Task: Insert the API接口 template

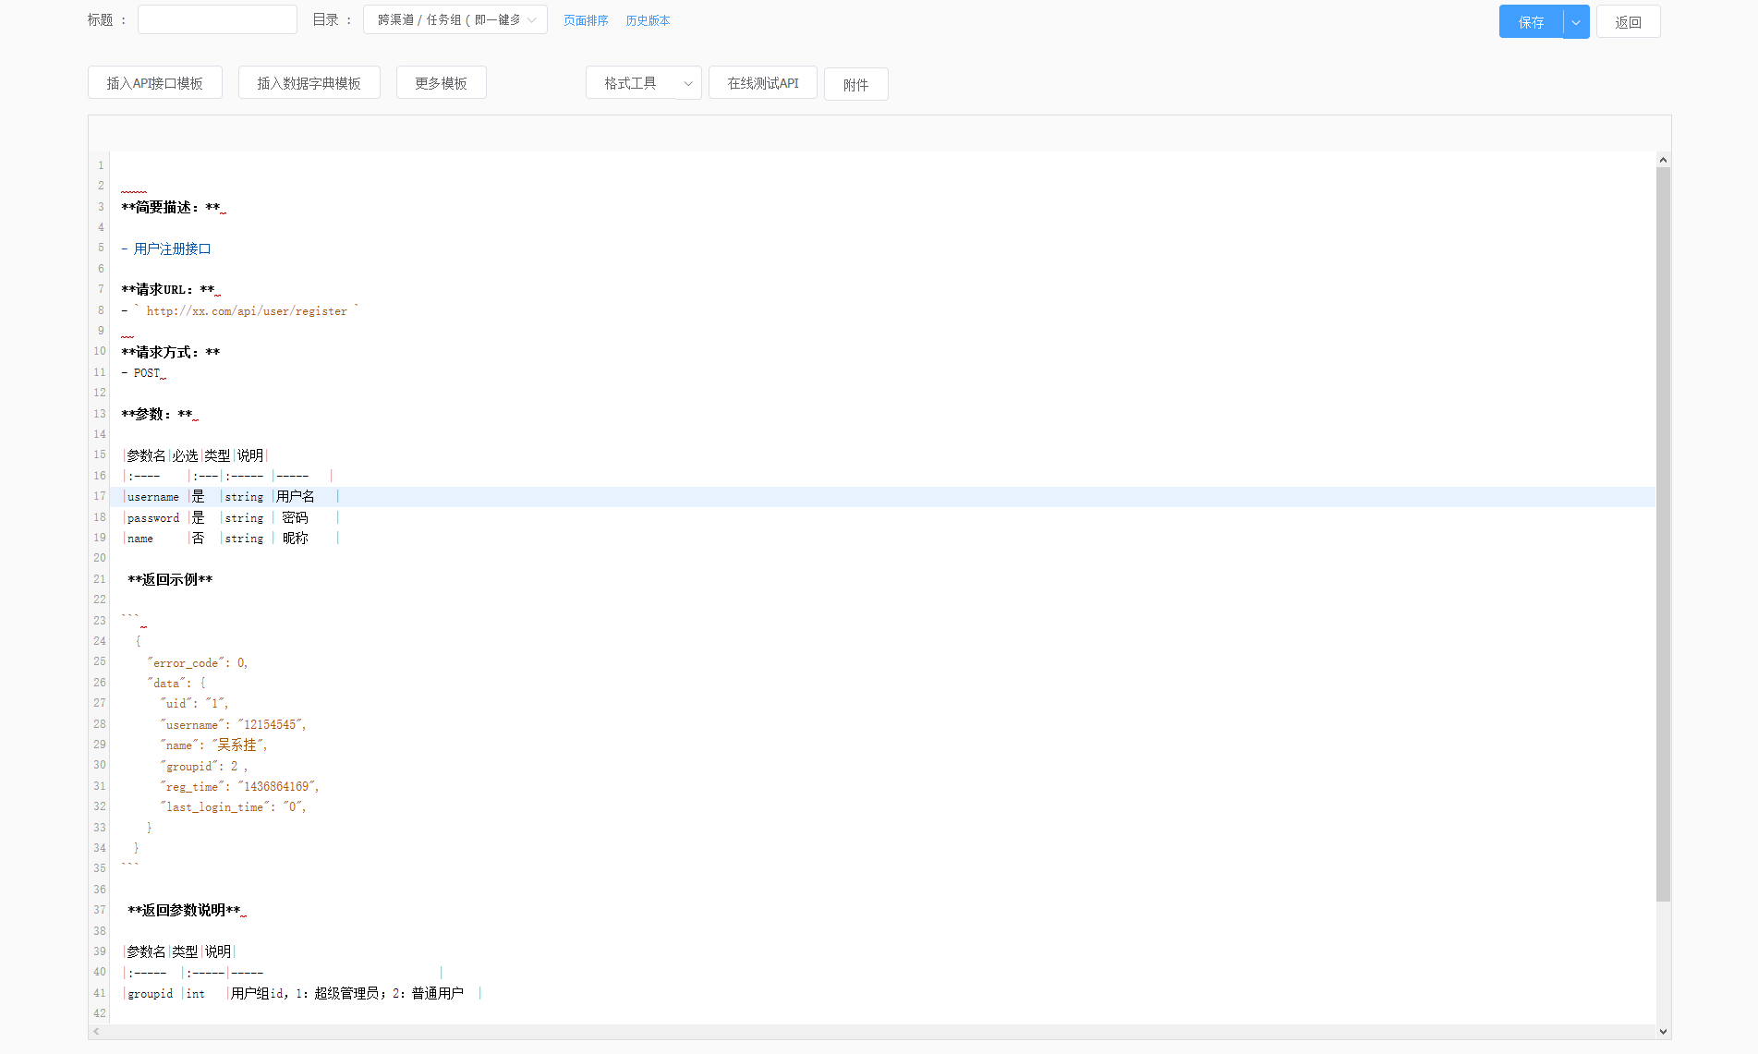Action: point(154,83)
